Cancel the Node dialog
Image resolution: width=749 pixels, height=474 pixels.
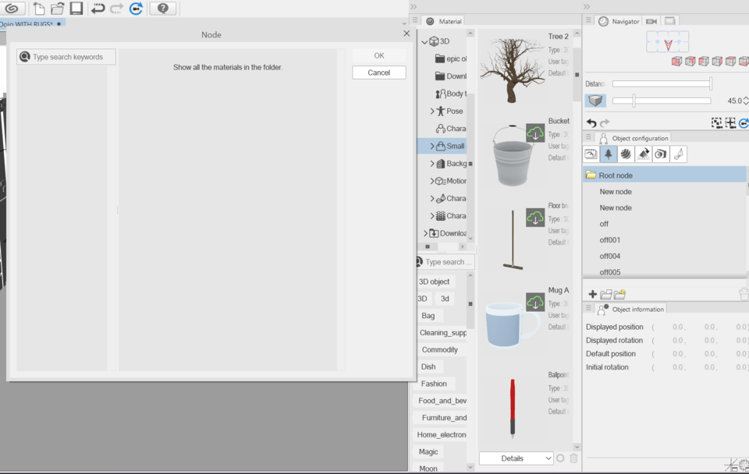(x=379, y=73)
